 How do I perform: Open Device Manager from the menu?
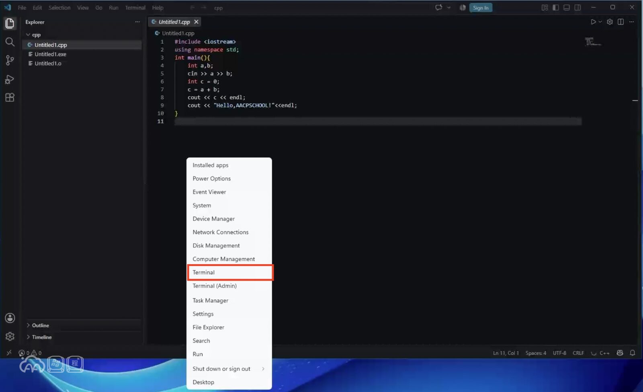point(229,219)
